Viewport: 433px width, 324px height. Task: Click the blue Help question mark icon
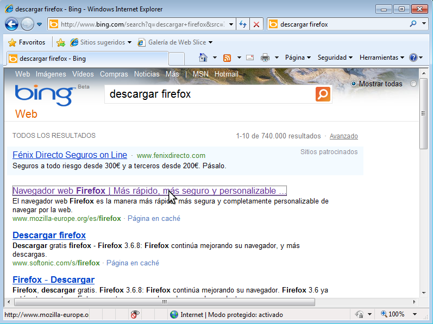pyautogui.click(x=413, y=58)
